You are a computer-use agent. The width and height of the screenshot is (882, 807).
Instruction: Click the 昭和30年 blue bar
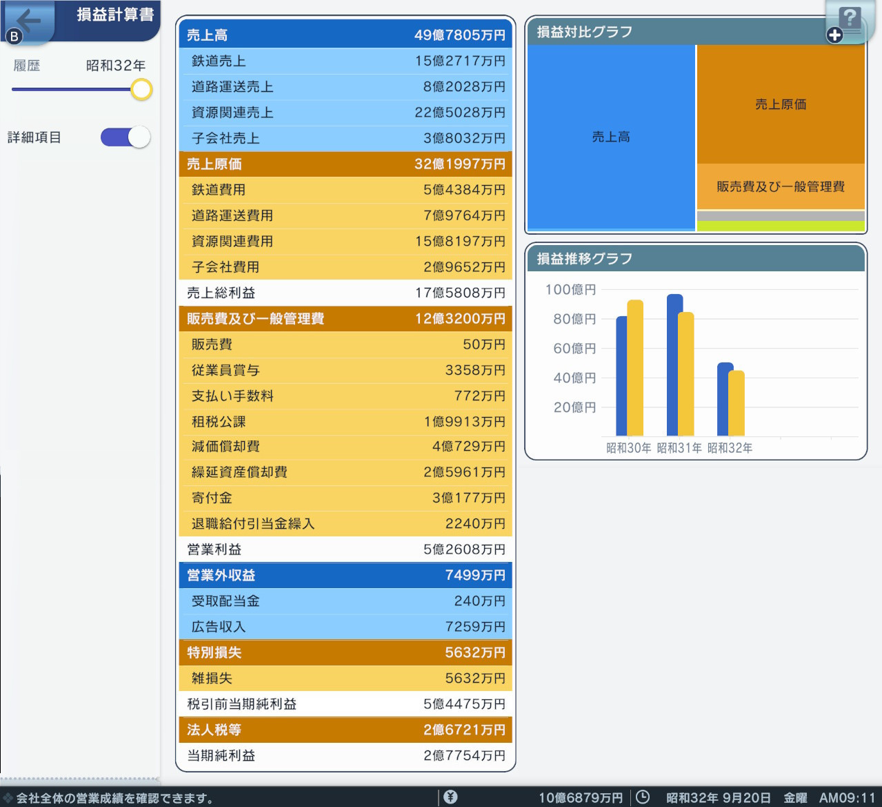tap(621, 376)
